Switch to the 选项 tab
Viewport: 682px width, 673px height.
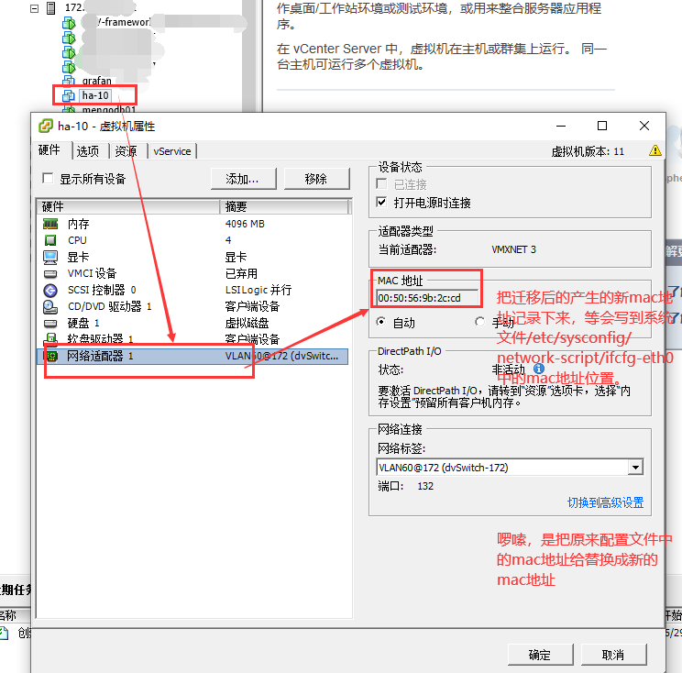[x=88, y=151]
